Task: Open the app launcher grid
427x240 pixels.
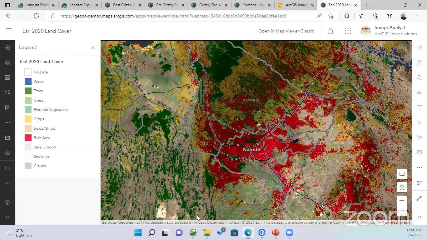Action: pos(348,31)
